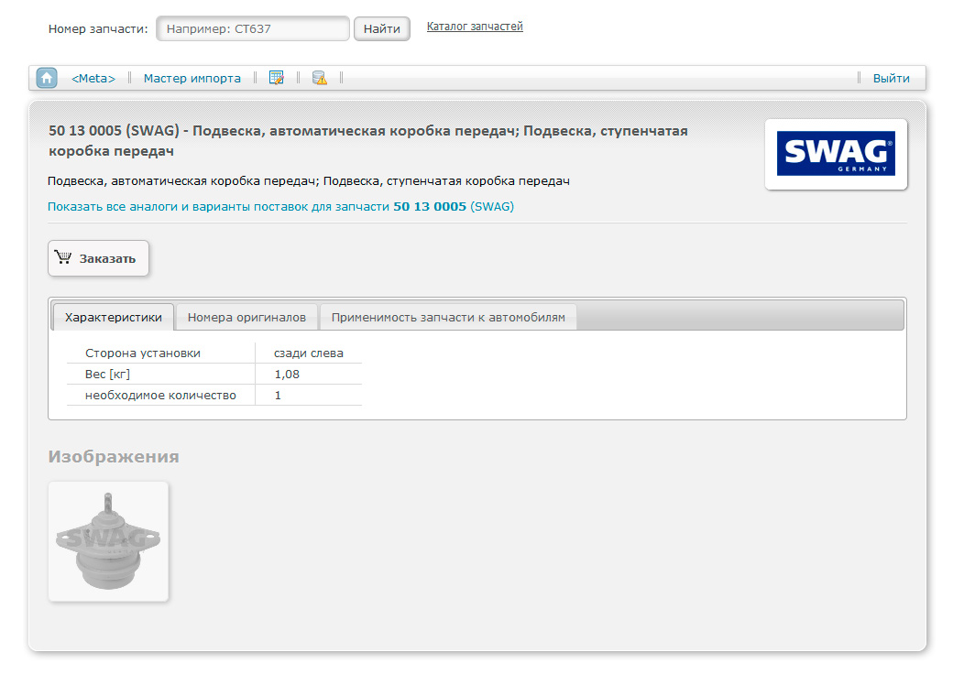Switch to the Номера оригиналов tab
The image size is (964, 674).
[x=246, y=318]
